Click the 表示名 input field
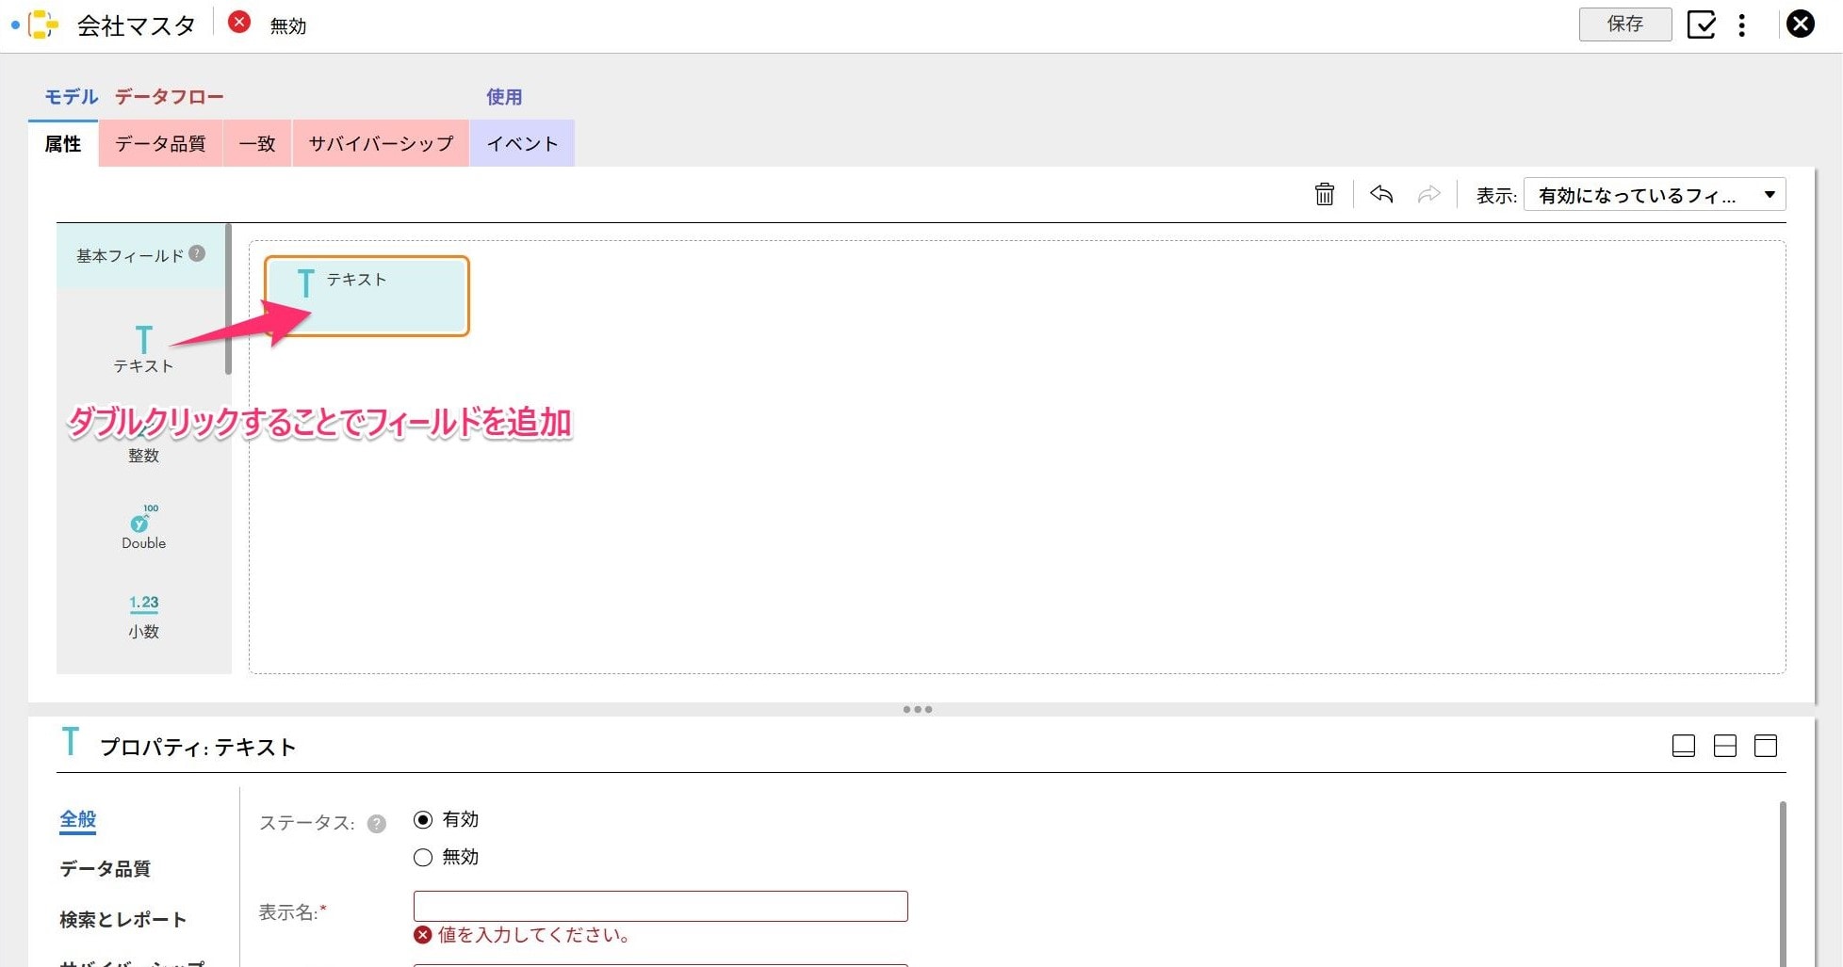The height and width of the screenshot is (967, 1843). point(661,906)
